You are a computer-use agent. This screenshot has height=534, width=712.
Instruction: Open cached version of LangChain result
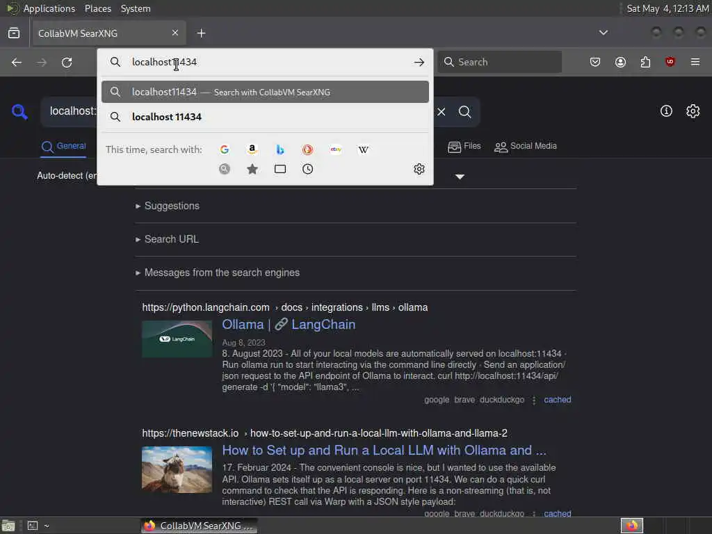[558, 400]
